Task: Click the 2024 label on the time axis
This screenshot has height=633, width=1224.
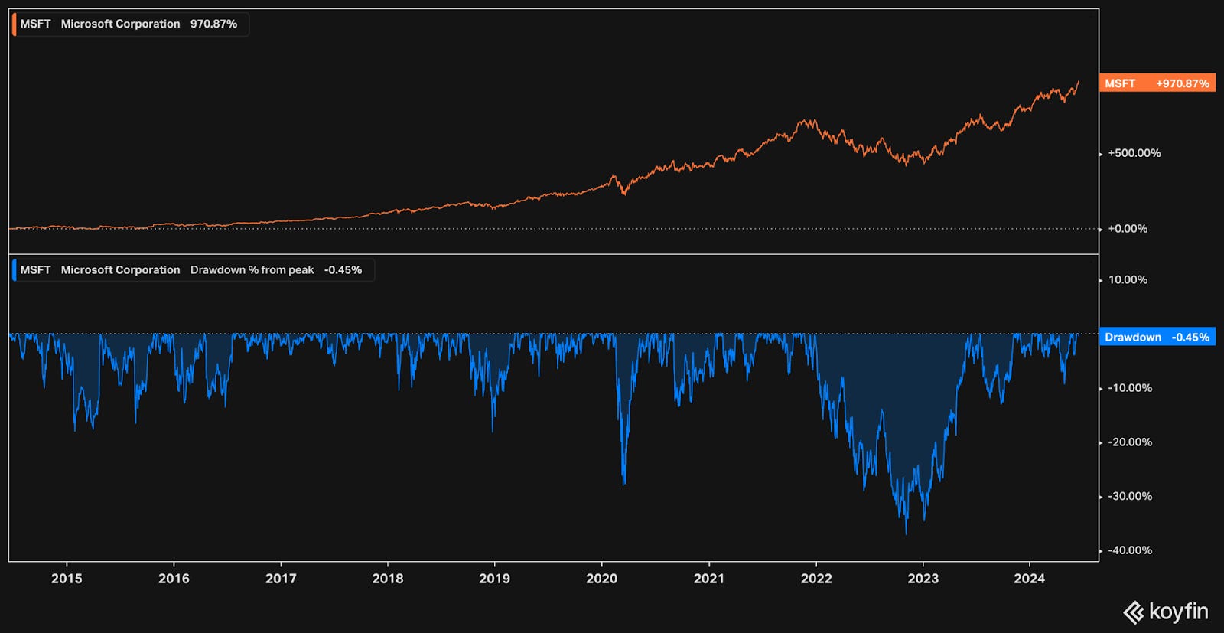Action: (1029, 579)
